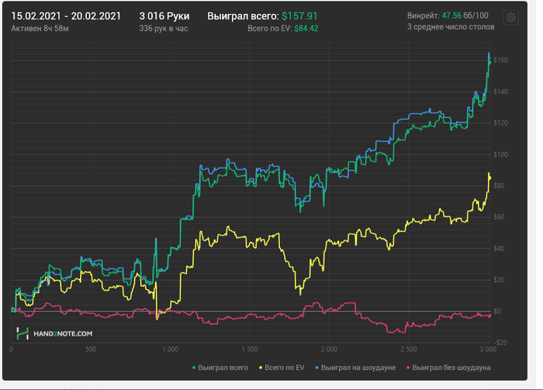The height and width of the screenshot is (390, 543).
Task: Click the '336 рук в час' rate text
Action: [x=164, y=29]
